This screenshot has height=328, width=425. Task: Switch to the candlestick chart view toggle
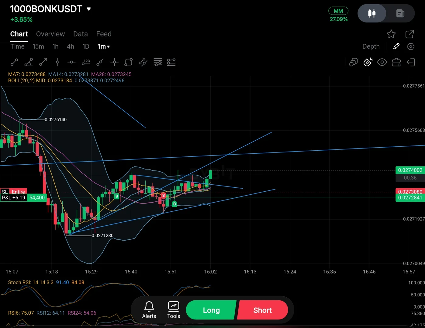[372, 13]
